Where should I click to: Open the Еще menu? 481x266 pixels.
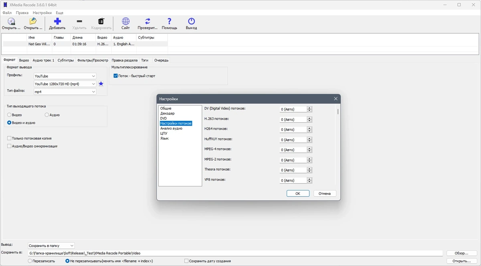pyautogui.click(x=59, y=13)
